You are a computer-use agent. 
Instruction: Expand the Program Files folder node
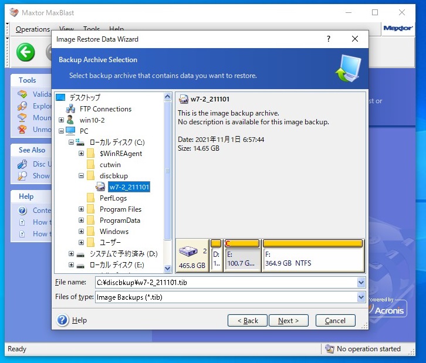(x=81, y=209)
